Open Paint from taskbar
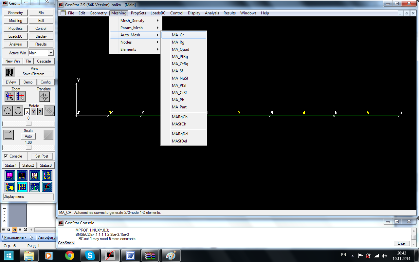Image resolution: width=419 pixels, height=262 pixels. click(171, 255)
